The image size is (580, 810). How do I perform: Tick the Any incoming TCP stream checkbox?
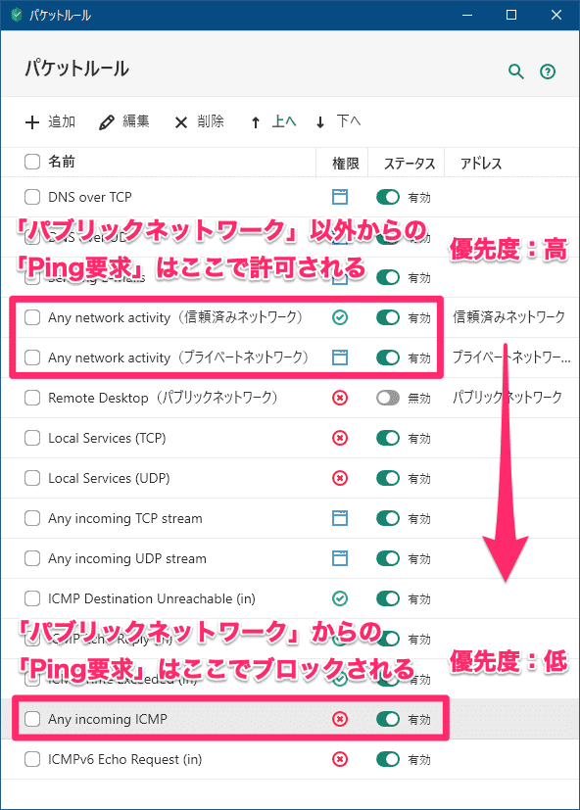tap(32, 518)
